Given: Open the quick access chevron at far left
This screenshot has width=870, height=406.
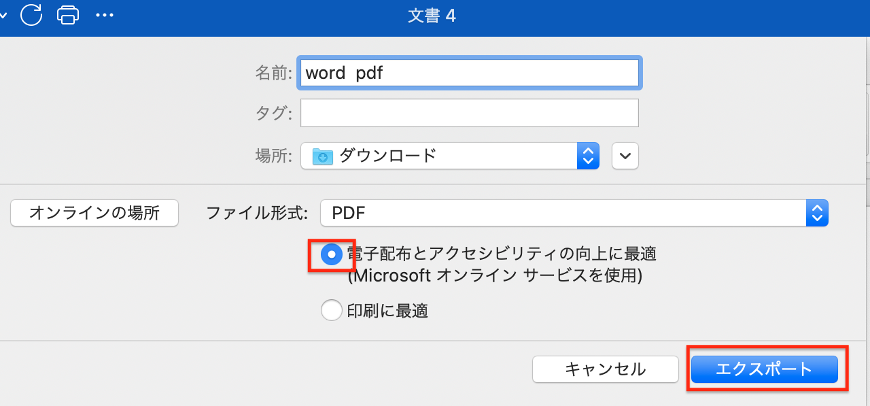Looking at the screenshot, I should click(x=3, y=14).
